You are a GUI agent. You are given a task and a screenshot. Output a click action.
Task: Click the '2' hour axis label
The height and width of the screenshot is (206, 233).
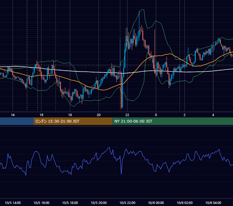185,115
